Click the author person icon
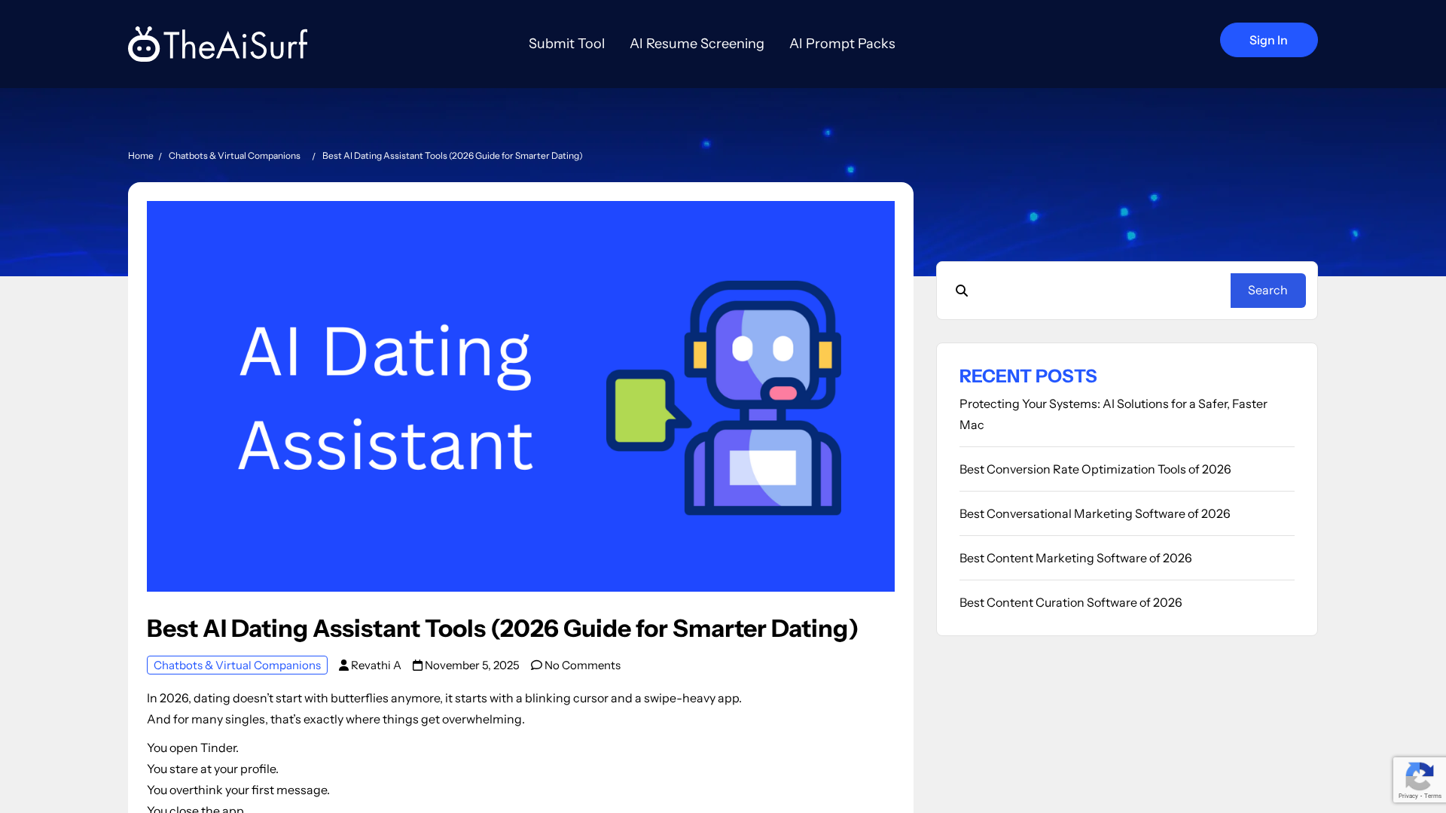Screen dimensions: 1446x813 343,665
